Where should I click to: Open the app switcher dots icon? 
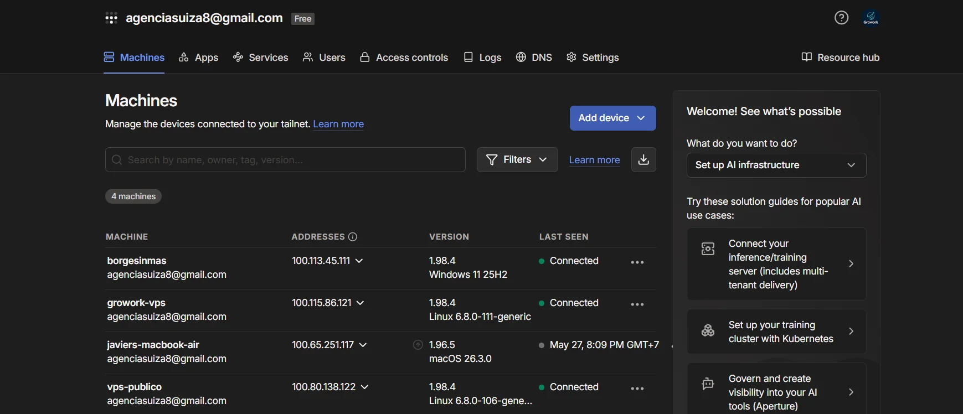coord(111,18)
